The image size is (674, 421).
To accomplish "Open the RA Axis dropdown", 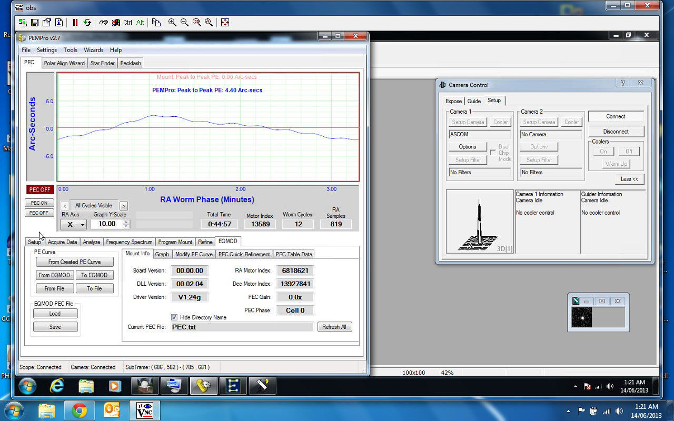I will 73,224.
